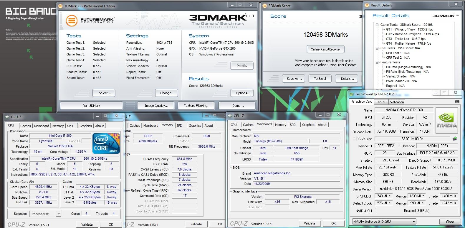
Task: Collapse the CPU Tests tree node
Action: pyautogui.click(x=377, y=48)
